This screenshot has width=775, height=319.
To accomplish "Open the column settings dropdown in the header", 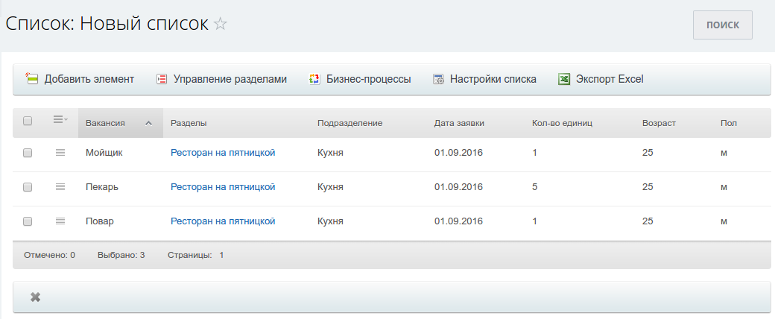I will click(x=61, y=119).
